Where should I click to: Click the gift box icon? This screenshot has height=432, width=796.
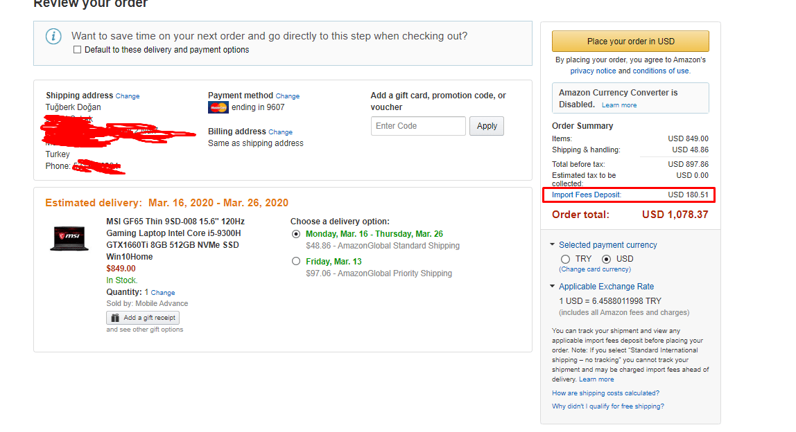(115, 318)
